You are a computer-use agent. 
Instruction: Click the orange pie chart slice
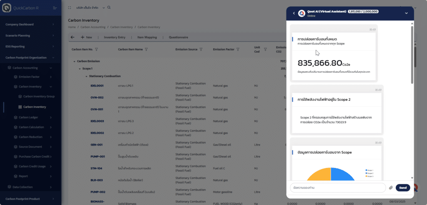pyautogui.click(x=319, y=174)
